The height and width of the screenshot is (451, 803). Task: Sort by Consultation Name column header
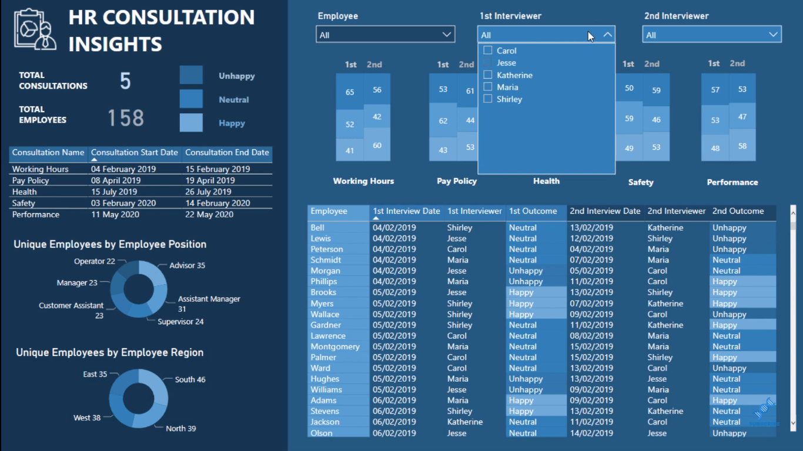[x=48, y=152]
